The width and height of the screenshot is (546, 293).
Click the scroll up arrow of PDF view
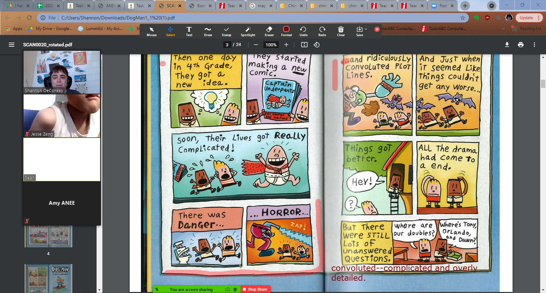coord(543,57)
